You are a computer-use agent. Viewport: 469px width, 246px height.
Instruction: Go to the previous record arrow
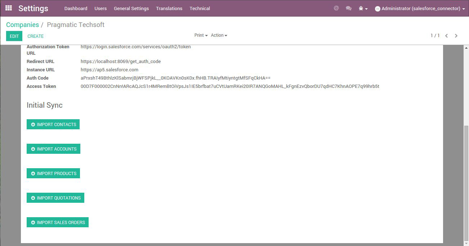click(447, 36)
